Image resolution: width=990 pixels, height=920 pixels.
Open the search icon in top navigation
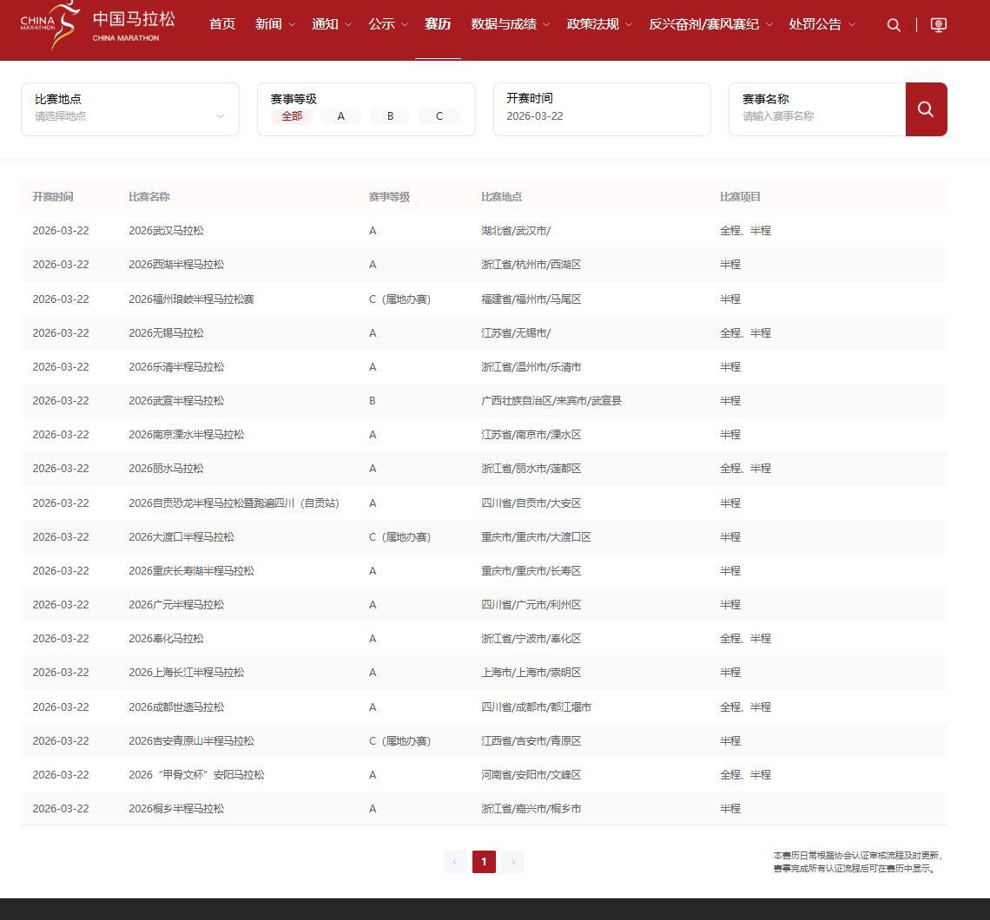tap(894, 25)
